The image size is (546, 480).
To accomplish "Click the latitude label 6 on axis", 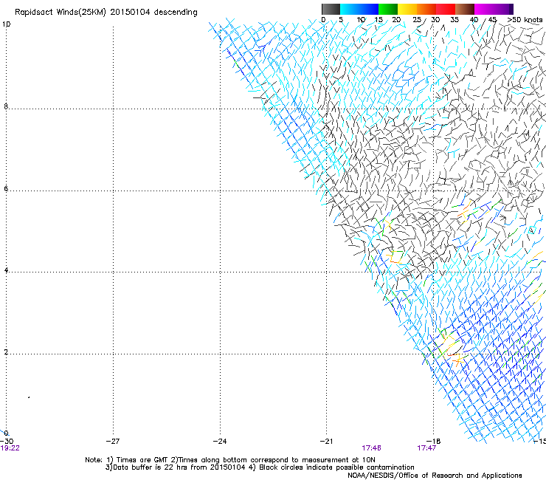I will click(x=6, y=188).
